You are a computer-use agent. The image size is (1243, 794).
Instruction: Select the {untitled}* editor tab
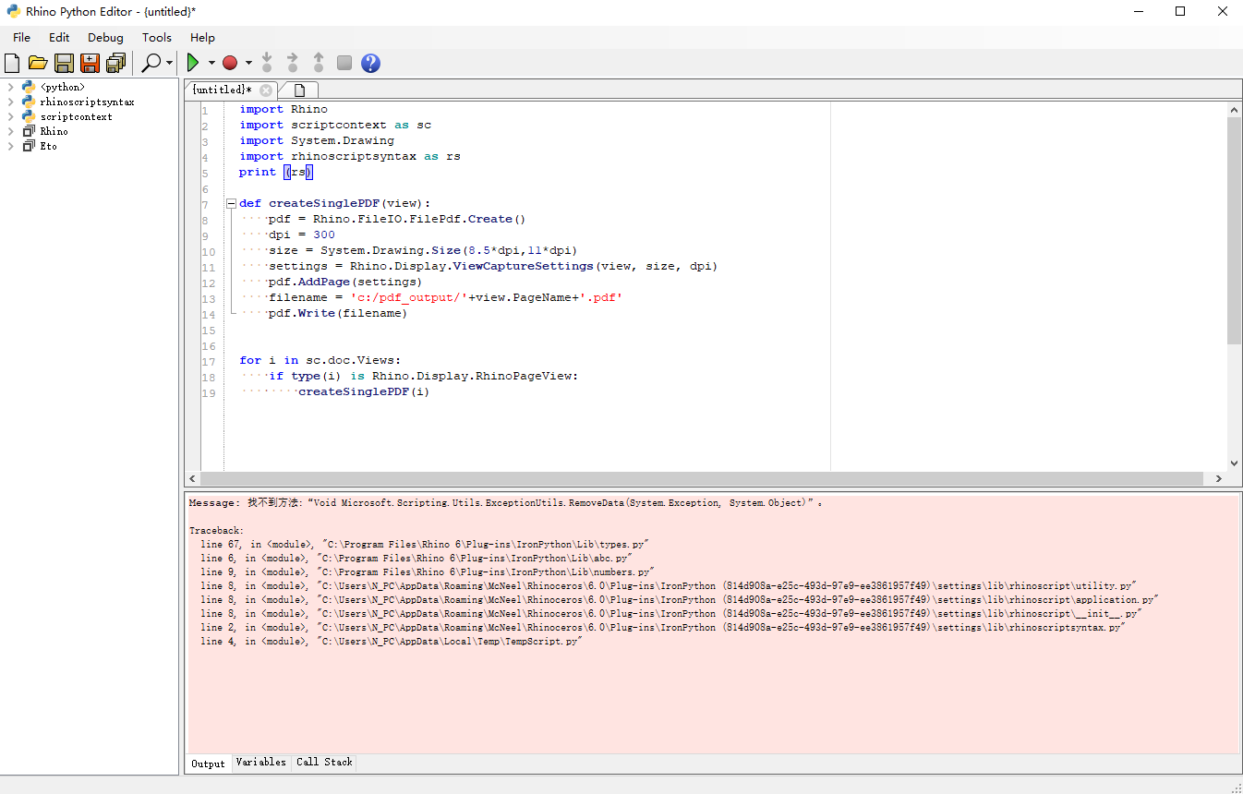pos(222,90)
